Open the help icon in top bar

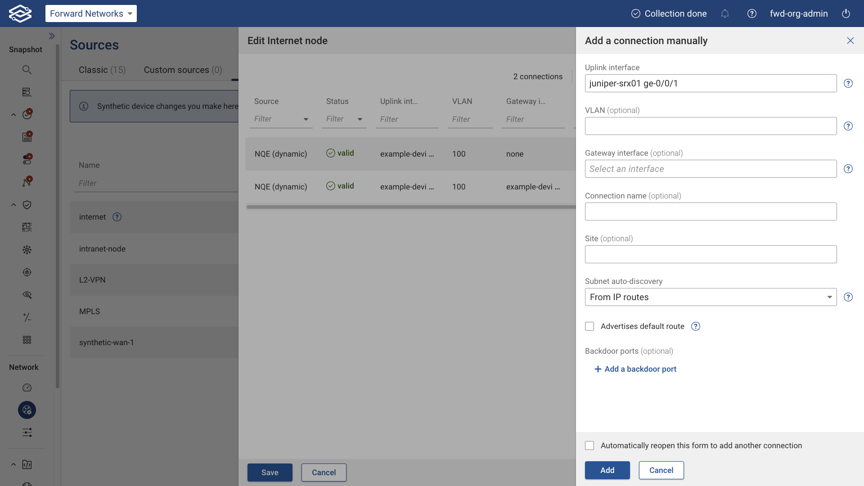[x=751, y=13]
